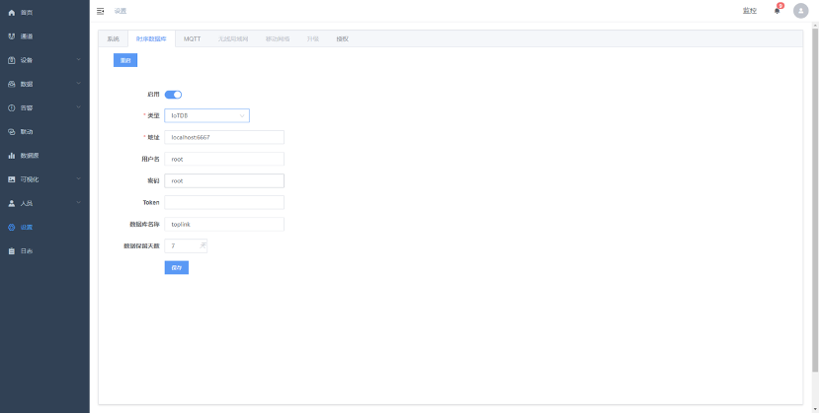Screen dimensions: 820x414
Task: Open the 无线局域网 tab
Action: [x=233, y=39]
